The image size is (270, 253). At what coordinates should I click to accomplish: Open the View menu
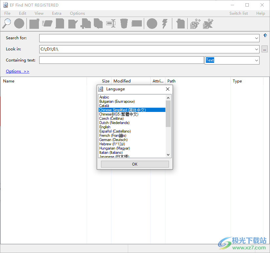tap(39, 13)
